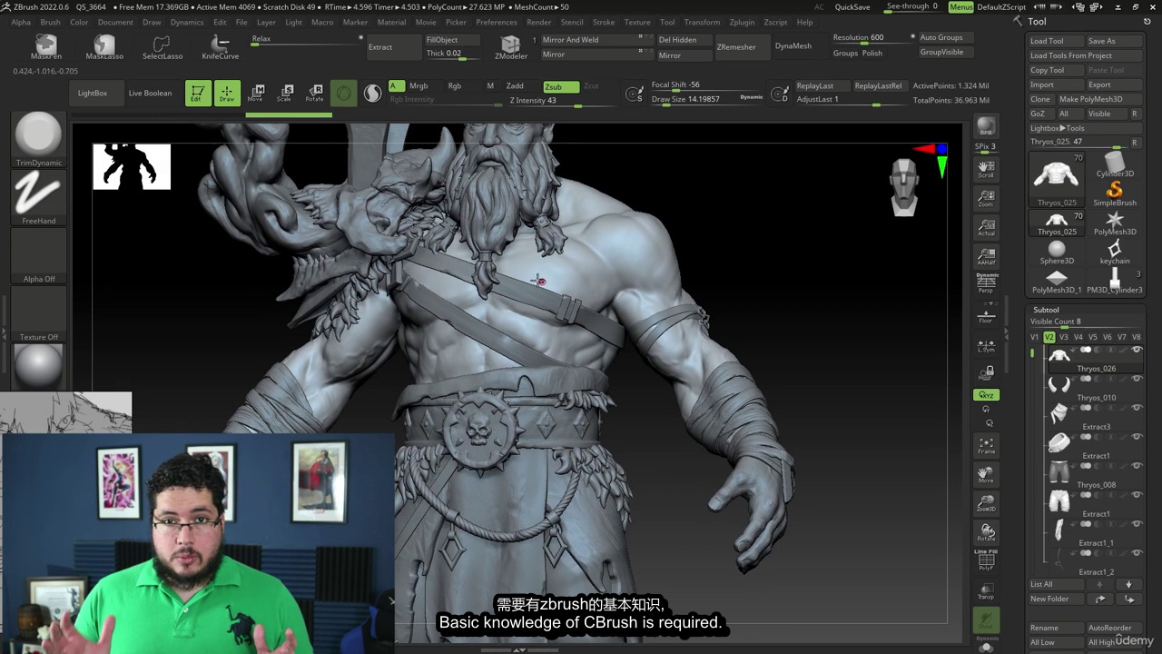The width and height of the screenshot is (1162, 654).
Task: Toggle Transp transparency button
Action: pos(986,590)
